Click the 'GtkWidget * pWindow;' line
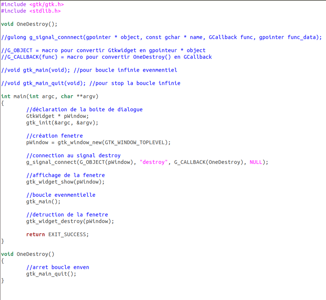This screenshot has width=326, height=300. pos(58,116)
